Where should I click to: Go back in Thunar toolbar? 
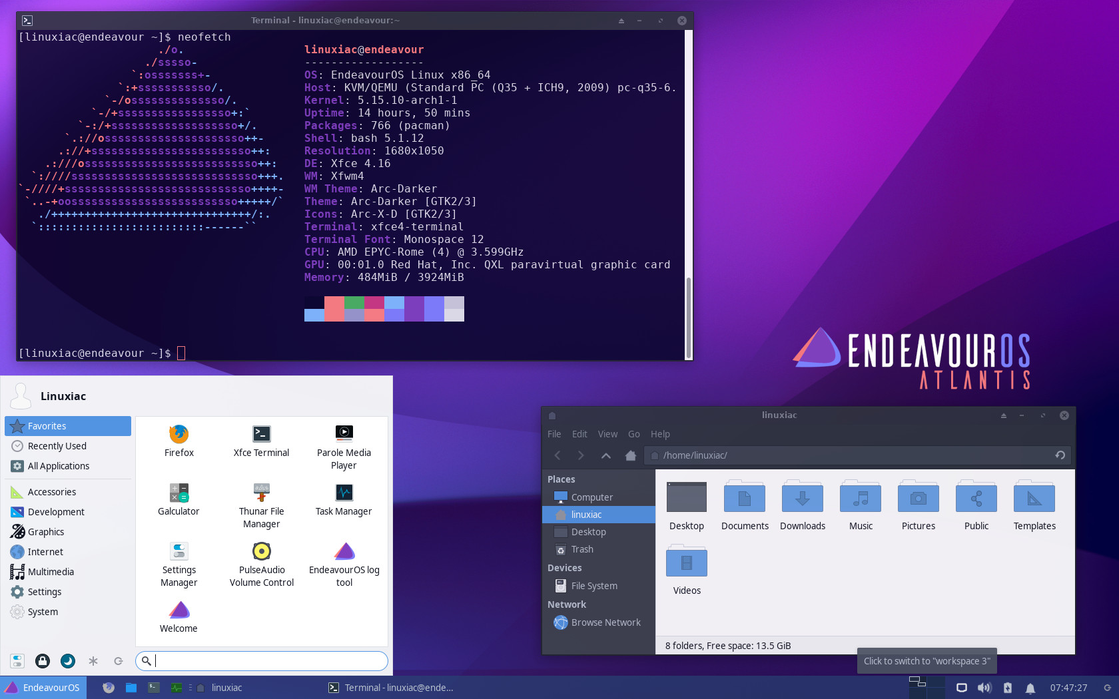(x=558, y=455)
